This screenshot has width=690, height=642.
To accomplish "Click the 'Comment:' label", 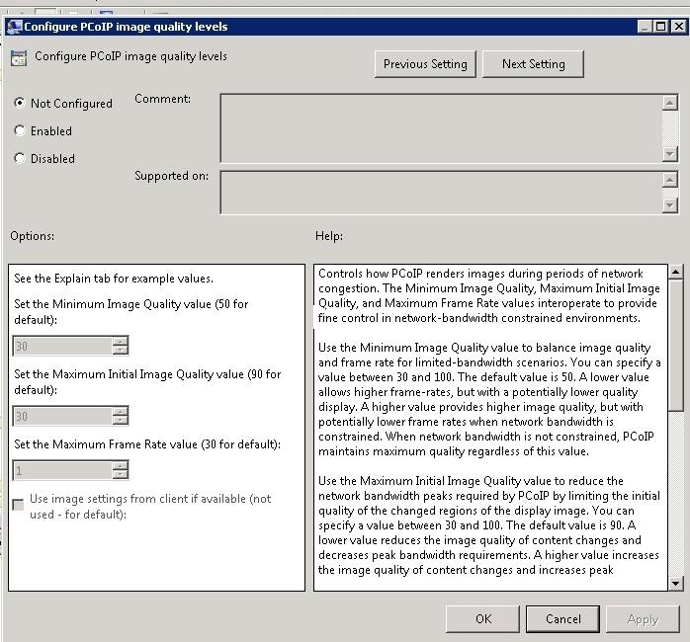I will (162, 99).
